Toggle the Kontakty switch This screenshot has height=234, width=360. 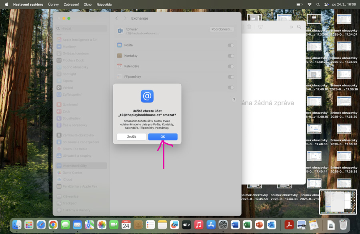point(231,56)
